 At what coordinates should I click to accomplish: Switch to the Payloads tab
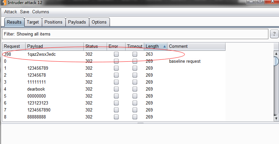pyautogui.click(x=77, y=22)
